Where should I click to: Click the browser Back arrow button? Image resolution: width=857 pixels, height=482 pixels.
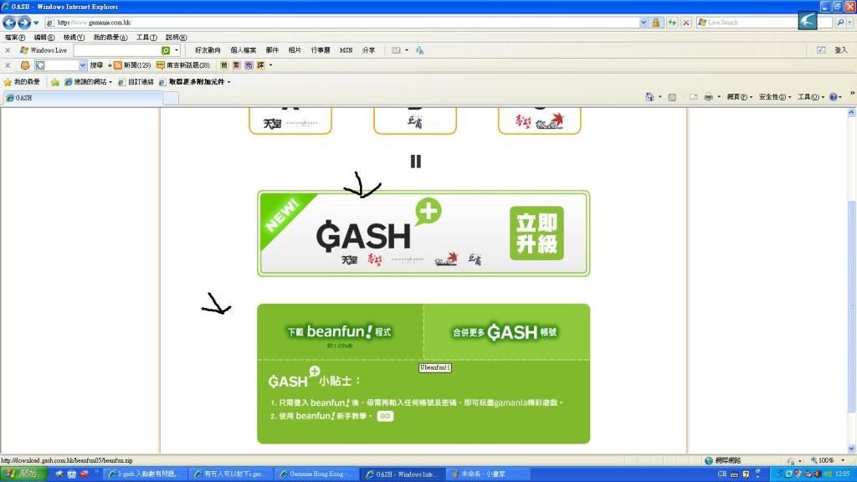click(10, 23)
